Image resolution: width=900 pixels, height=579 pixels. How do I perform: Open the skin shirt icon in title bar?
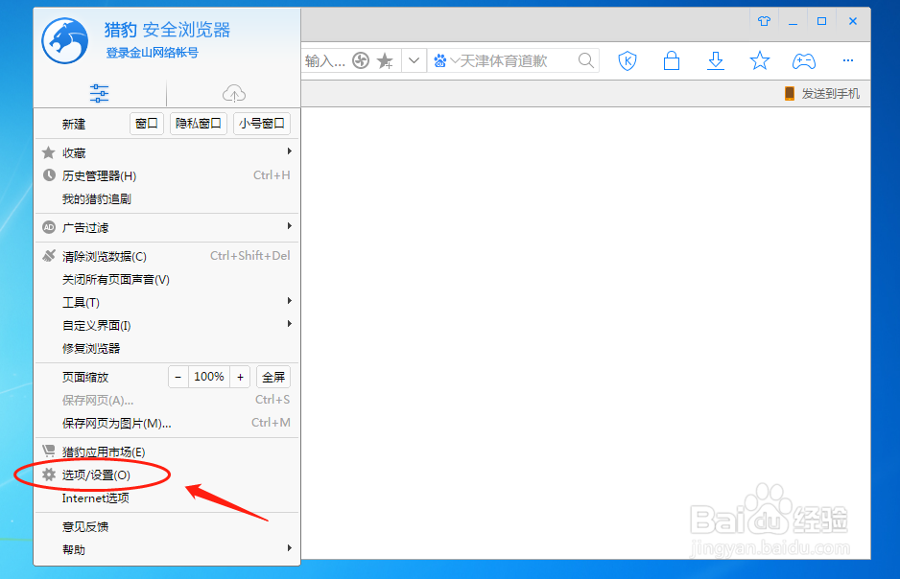coord(764,21)
